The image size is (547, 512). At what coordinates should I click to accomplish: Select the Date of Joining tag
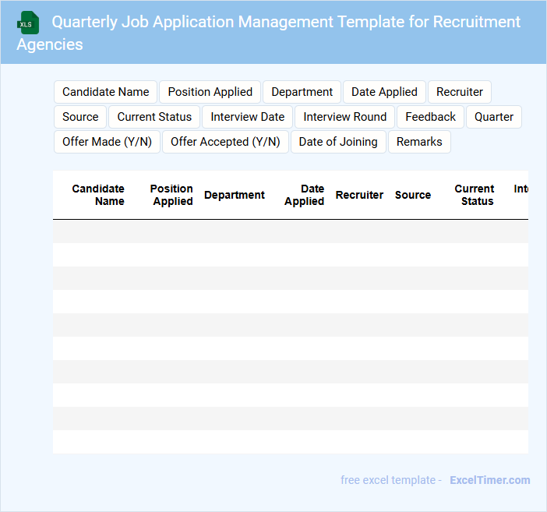pos(338,142)
